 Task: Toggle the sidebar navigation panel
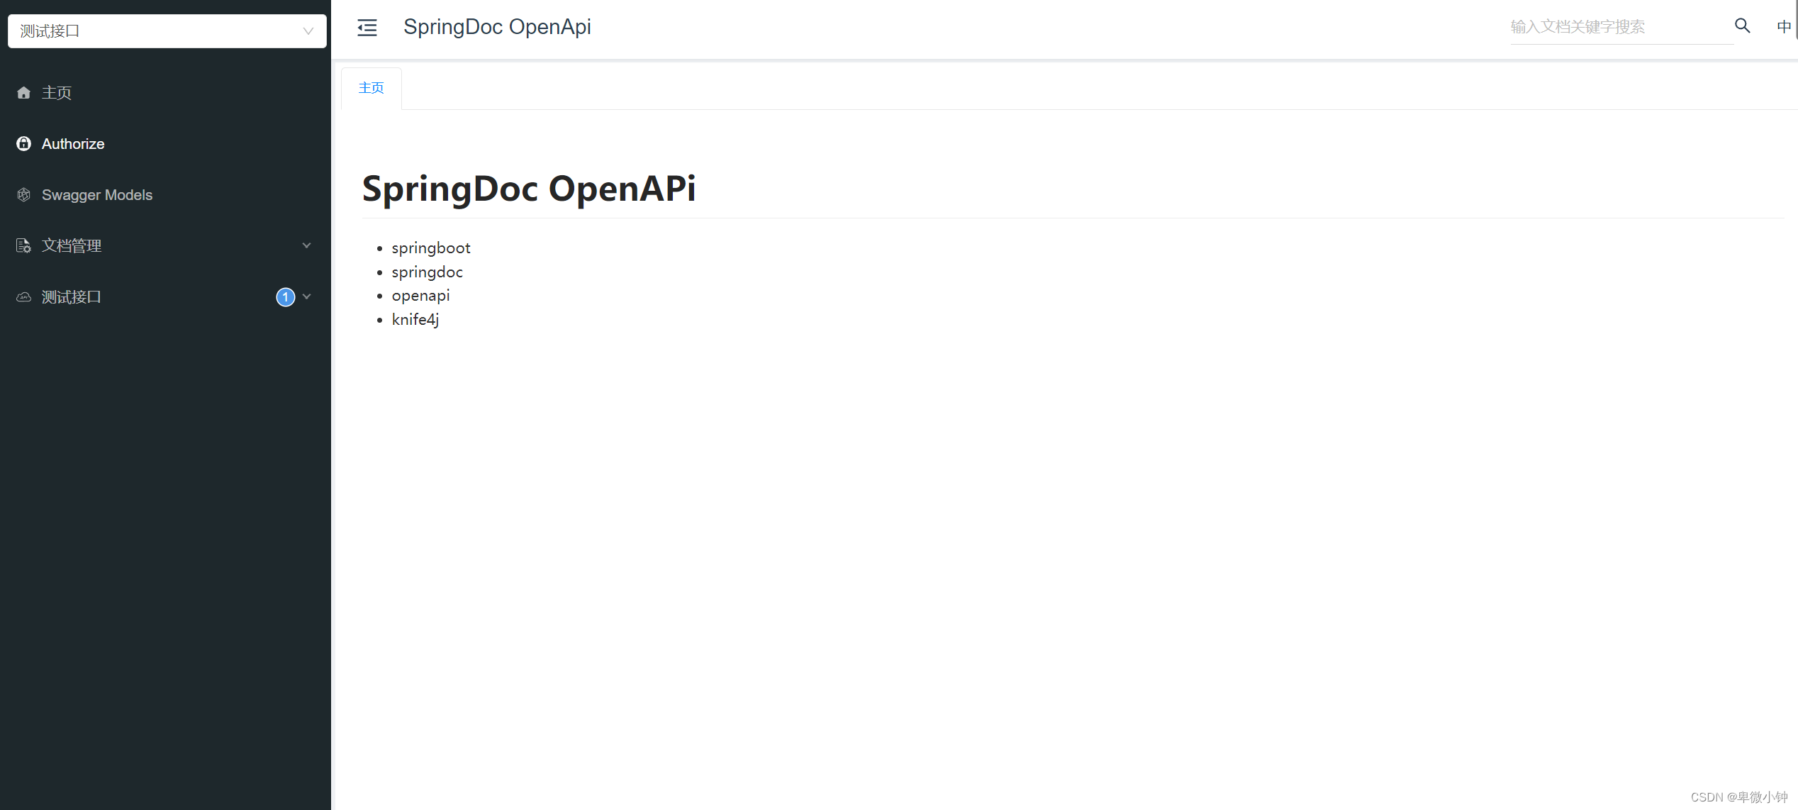coord(367,26)
